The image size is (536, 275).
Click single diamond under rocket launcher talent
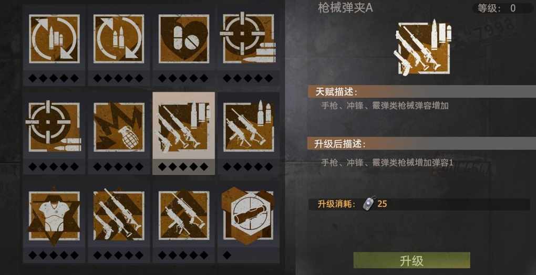click(x=227, y=255)
